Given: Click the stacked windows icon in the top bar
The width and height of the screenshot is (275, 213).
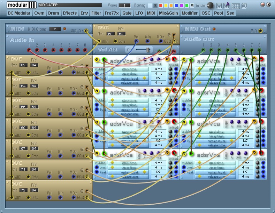Looking at the screenshot, I should coord(244,6).
